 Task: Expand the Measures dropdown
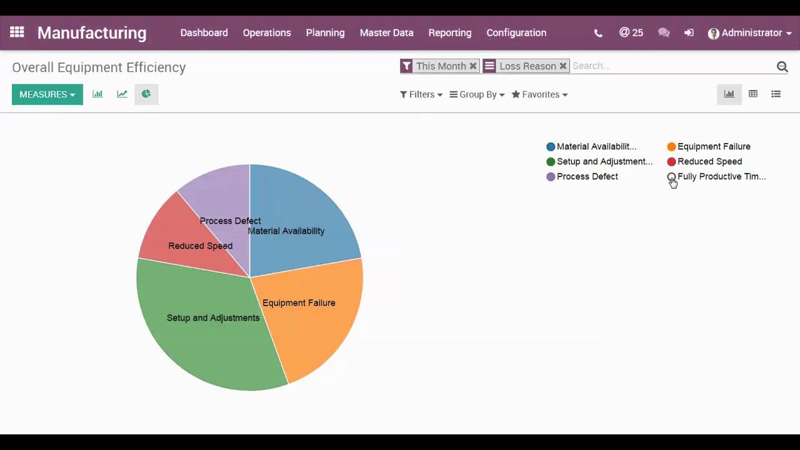[47, 94]
